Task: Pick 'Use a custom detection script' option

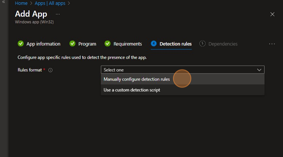Action: (x=132, y=90)
